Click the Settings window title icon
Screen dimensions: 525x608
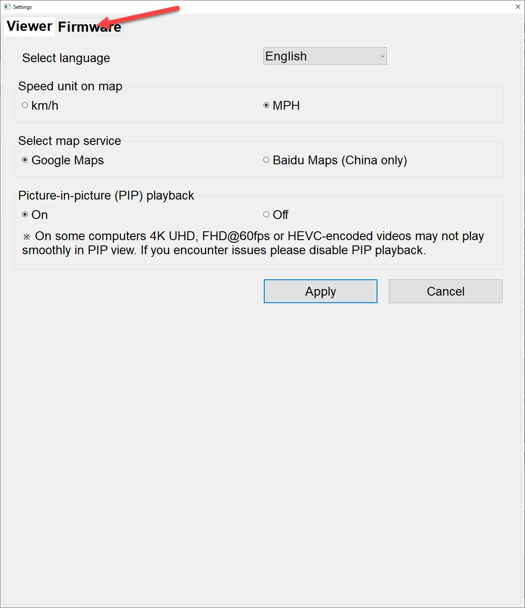pyautogui.click(x=7, y=7)
